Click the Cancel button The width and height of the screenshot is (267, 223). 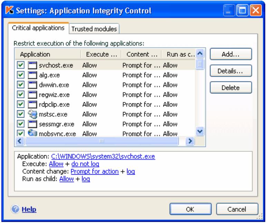[x=237, y=209]
